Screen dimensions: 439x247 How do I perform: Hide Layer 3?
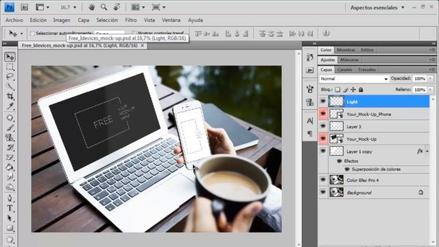point(323,126)
